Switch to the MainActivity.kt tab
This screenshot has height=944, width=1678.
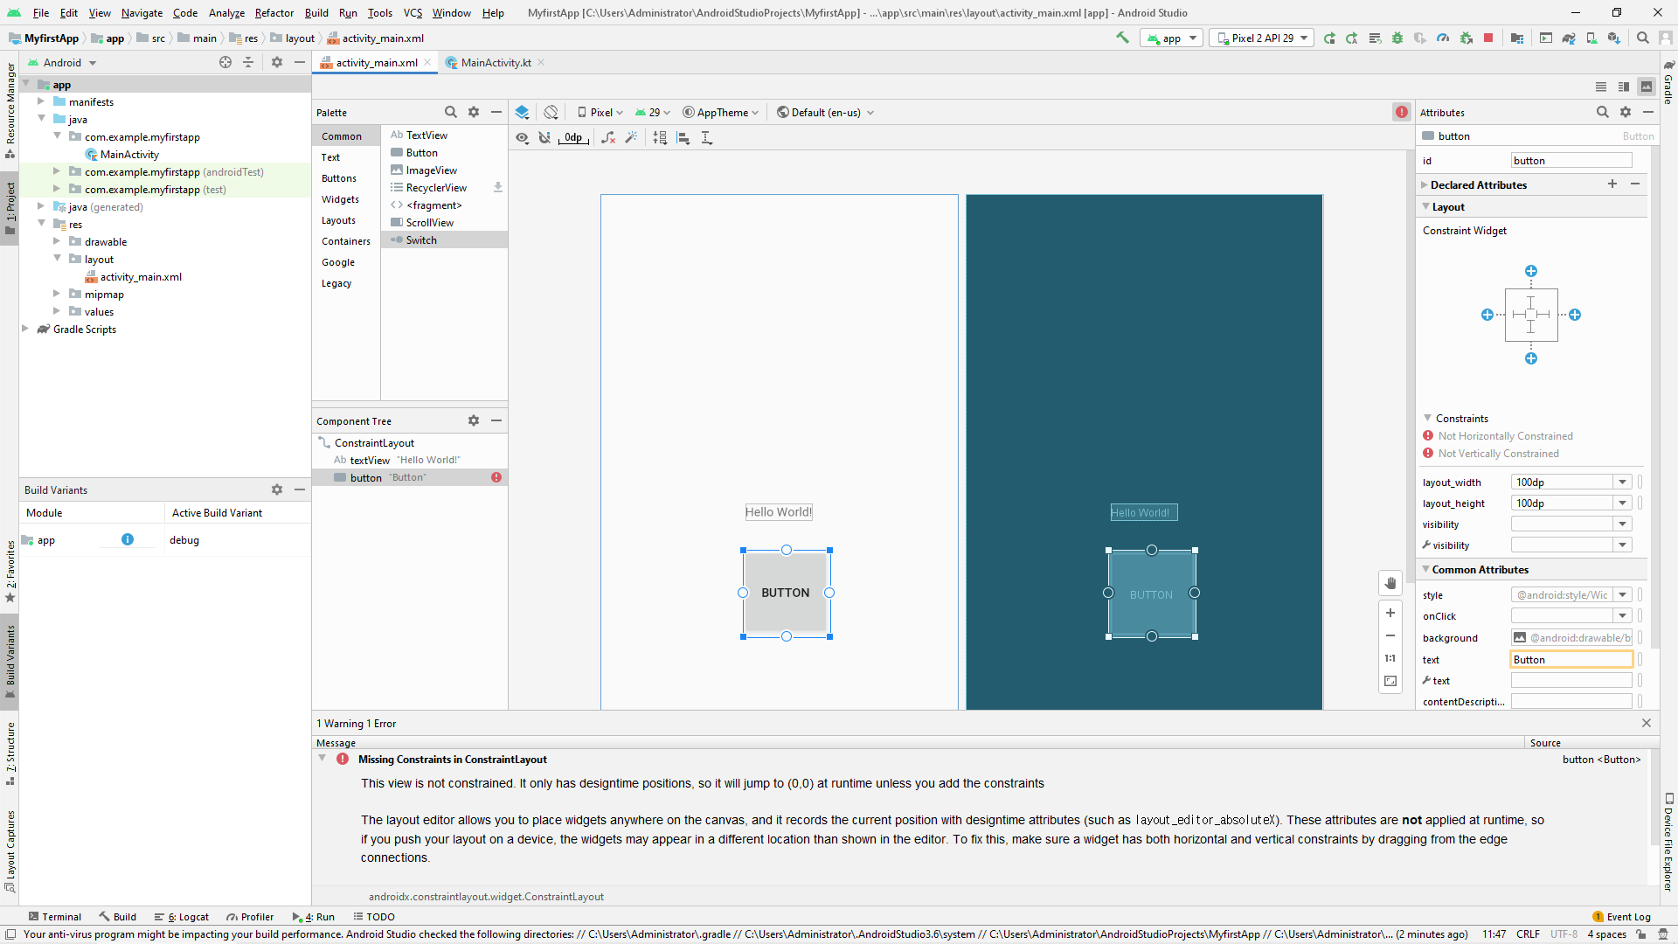click(x=496, y=62)
